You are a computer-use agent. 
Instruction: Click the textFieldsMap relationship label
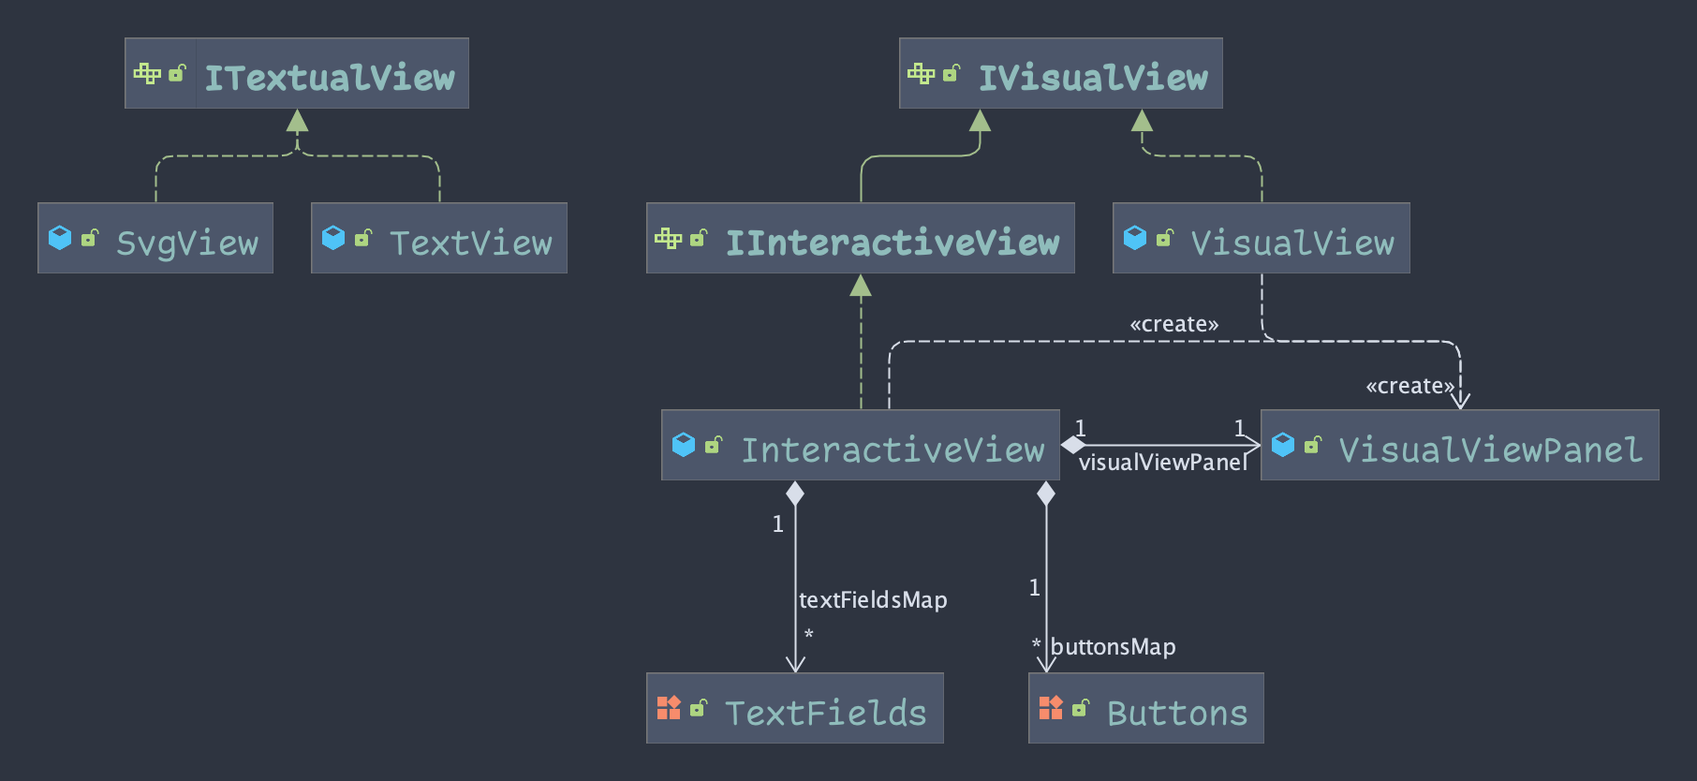pyautogui.click(x=873, y=600)
